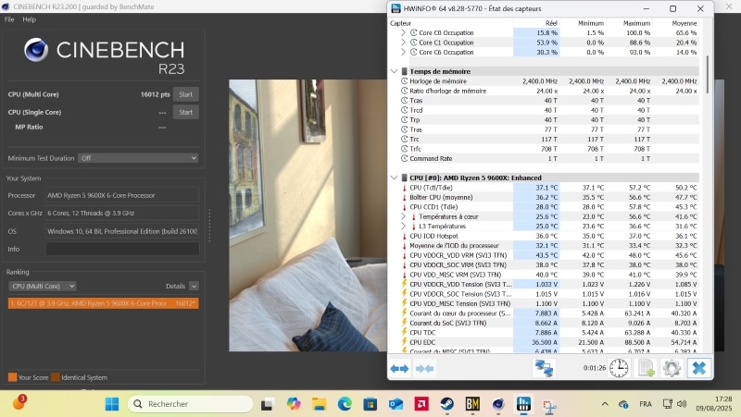Click the rendered room image preview
Screen dimensions: 741x417
pos(308,215)
